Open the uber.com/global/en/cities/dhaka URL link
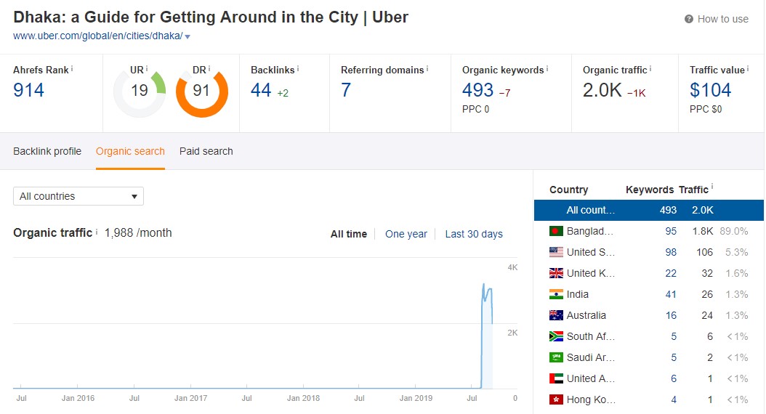The image size is (766, 414). pyautogui.click(x=97, y=36)
